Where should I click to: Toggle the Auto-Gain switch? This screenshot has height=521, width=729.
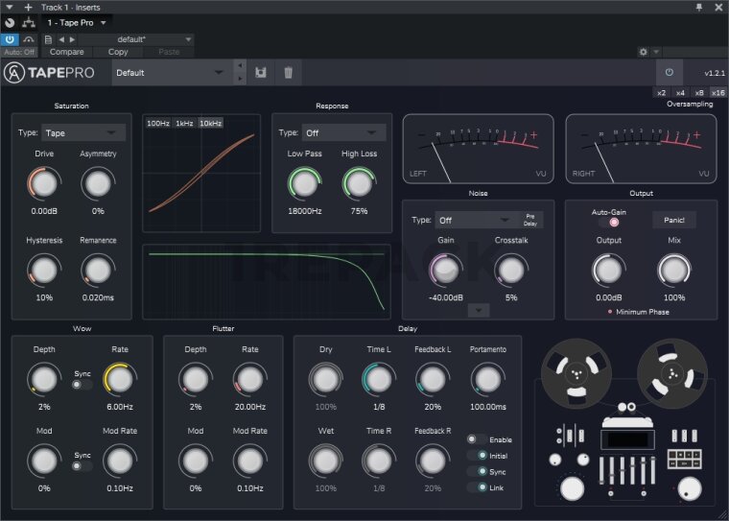click(608, 222)
